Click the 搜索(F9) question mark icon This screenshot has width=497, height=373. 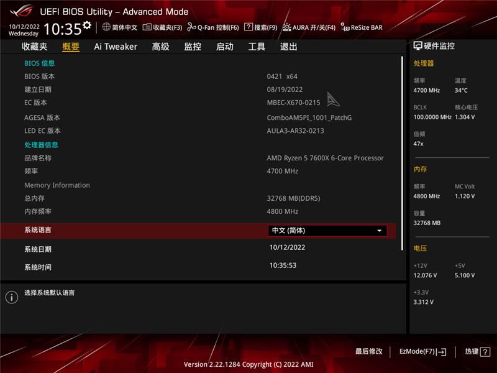(x=248, y=27)
